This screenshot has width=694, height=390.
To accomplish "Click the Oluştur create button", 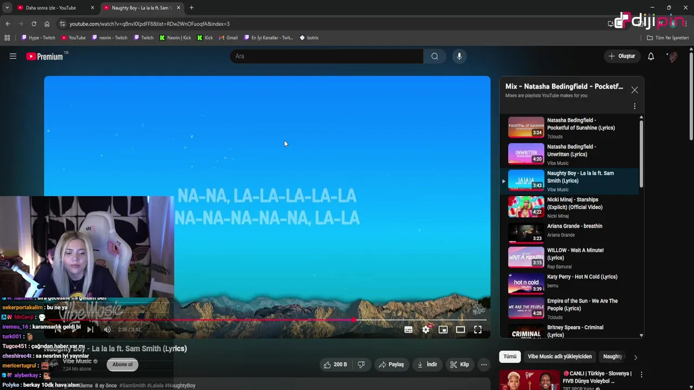I will pos(621,56).
